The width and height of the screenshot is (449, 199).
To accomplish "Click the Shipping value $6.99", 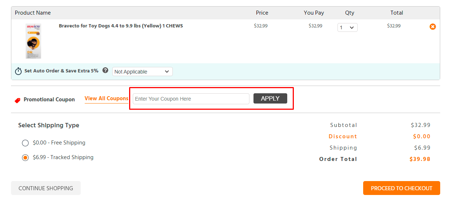I will (x=422, y=148).
